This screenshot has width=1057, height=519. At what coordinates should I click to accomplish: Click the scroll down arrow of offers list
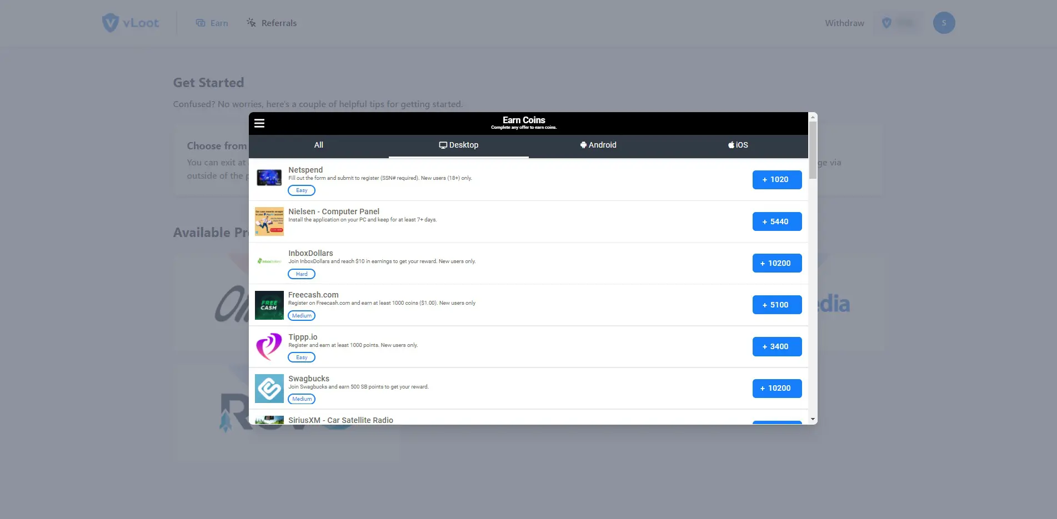[x=813, y=420]
